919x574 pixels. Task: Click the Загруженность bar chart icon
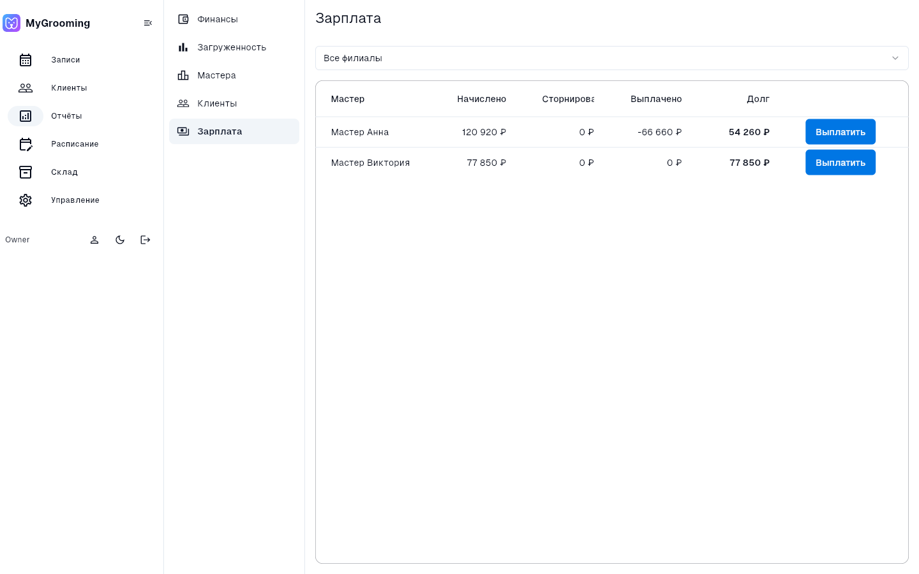183,47
